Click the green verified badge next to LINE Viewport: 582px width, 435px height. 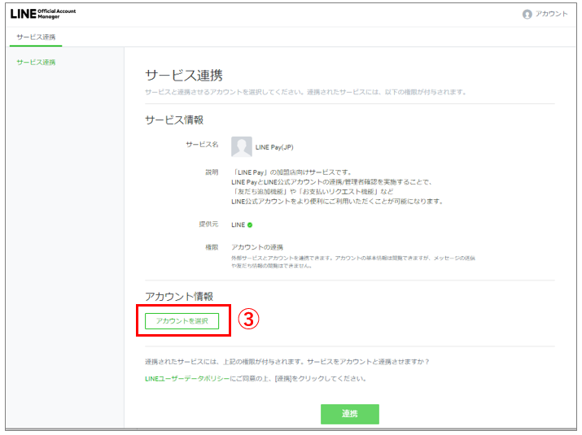point(250,224)
